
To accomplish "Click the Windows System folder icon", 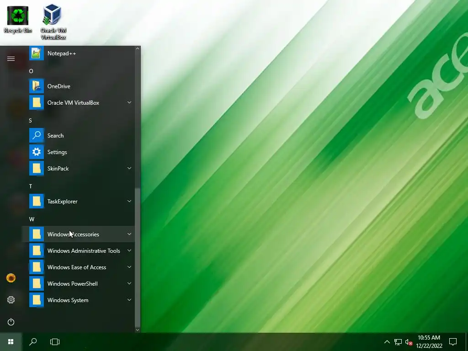I will [x=37, y=300].
